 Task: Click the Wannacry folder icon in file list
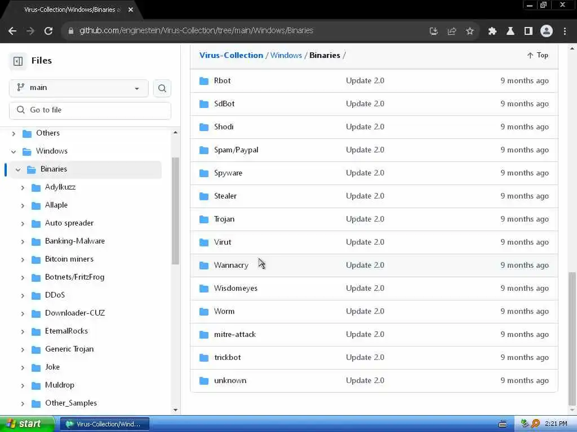(204, 265)
